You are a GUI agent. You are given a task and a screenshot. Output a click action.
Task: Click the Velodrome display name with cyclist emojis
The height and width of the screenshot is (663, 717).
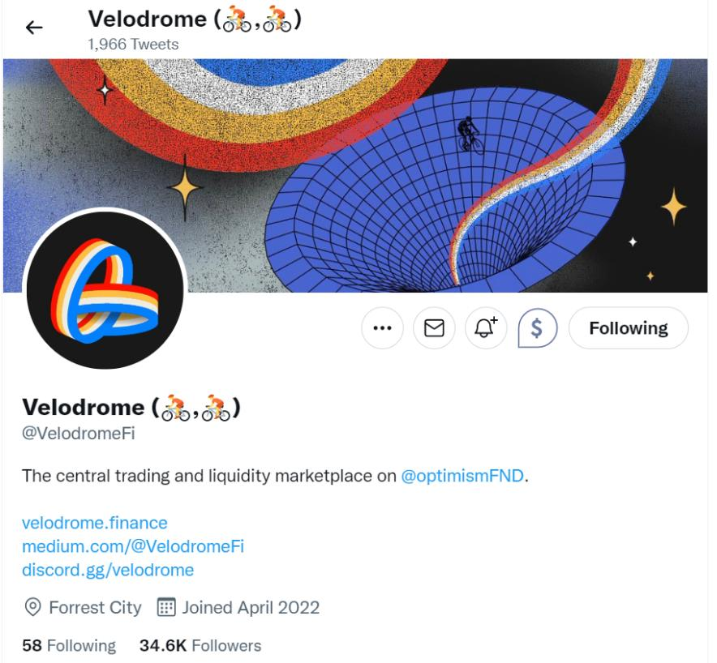(x=131, y=407)
